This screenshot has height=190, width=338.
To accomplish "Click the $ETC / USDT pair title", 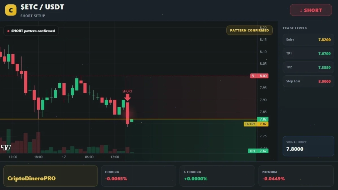I will (x=42, y=7).
